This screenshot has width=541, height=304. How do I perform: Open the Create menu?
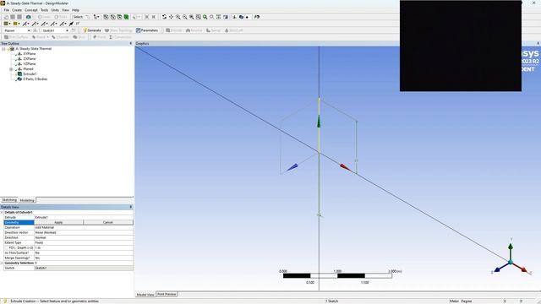point(17,10)
